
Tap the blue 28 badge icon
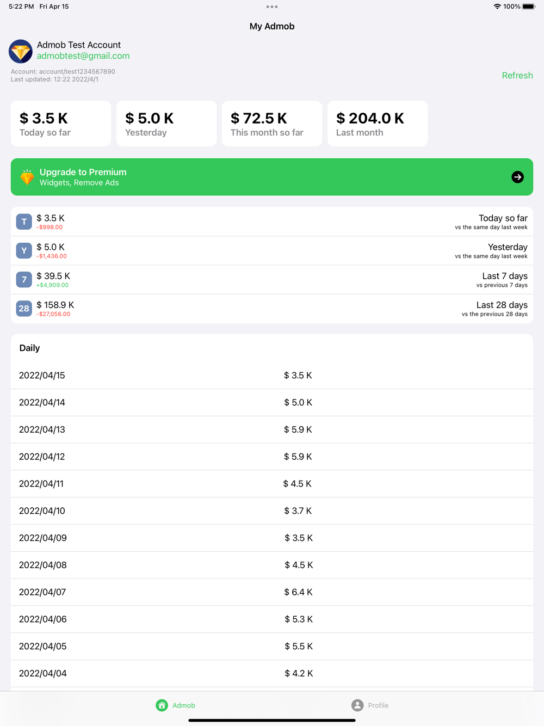point(24,309)
